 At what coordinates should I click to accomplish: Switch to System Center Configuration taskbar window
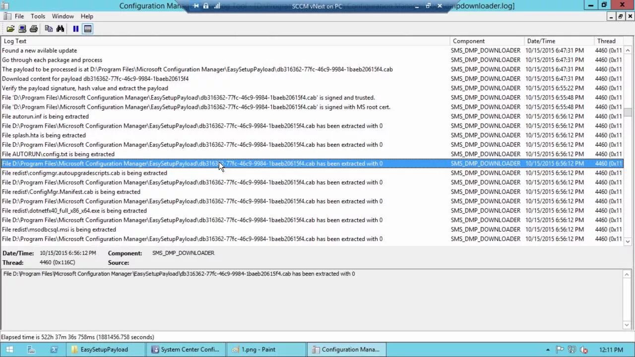pos(187,350)
